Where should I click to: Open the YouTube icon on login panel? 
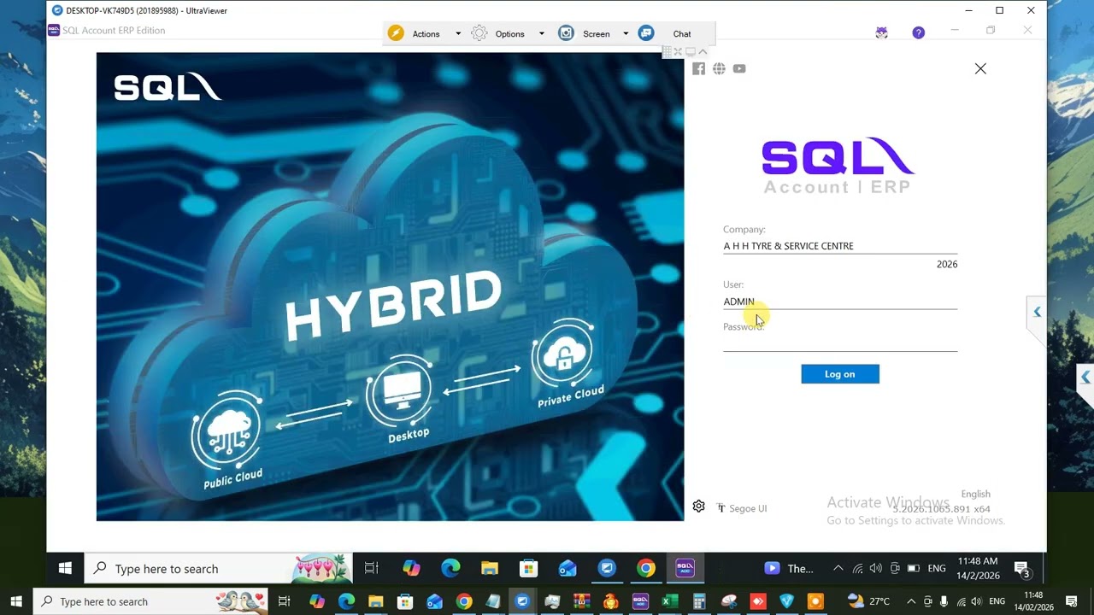[x=739, y=68]
